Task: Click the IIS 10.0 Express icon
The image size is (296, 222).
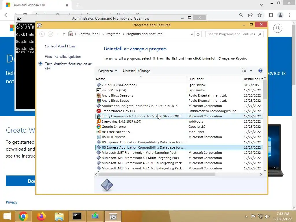Action: (x=99, y=137)
